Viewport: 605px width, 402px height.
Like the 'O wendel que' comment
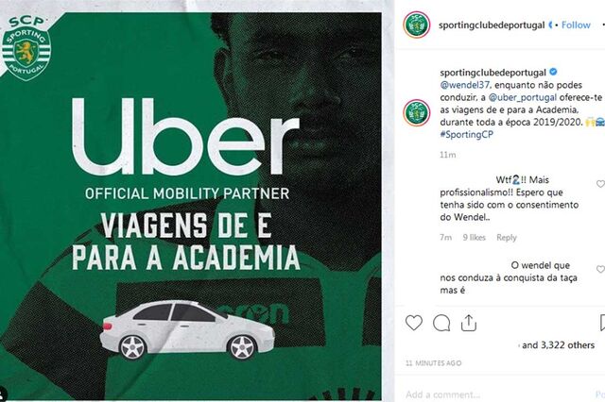[600, 269]
